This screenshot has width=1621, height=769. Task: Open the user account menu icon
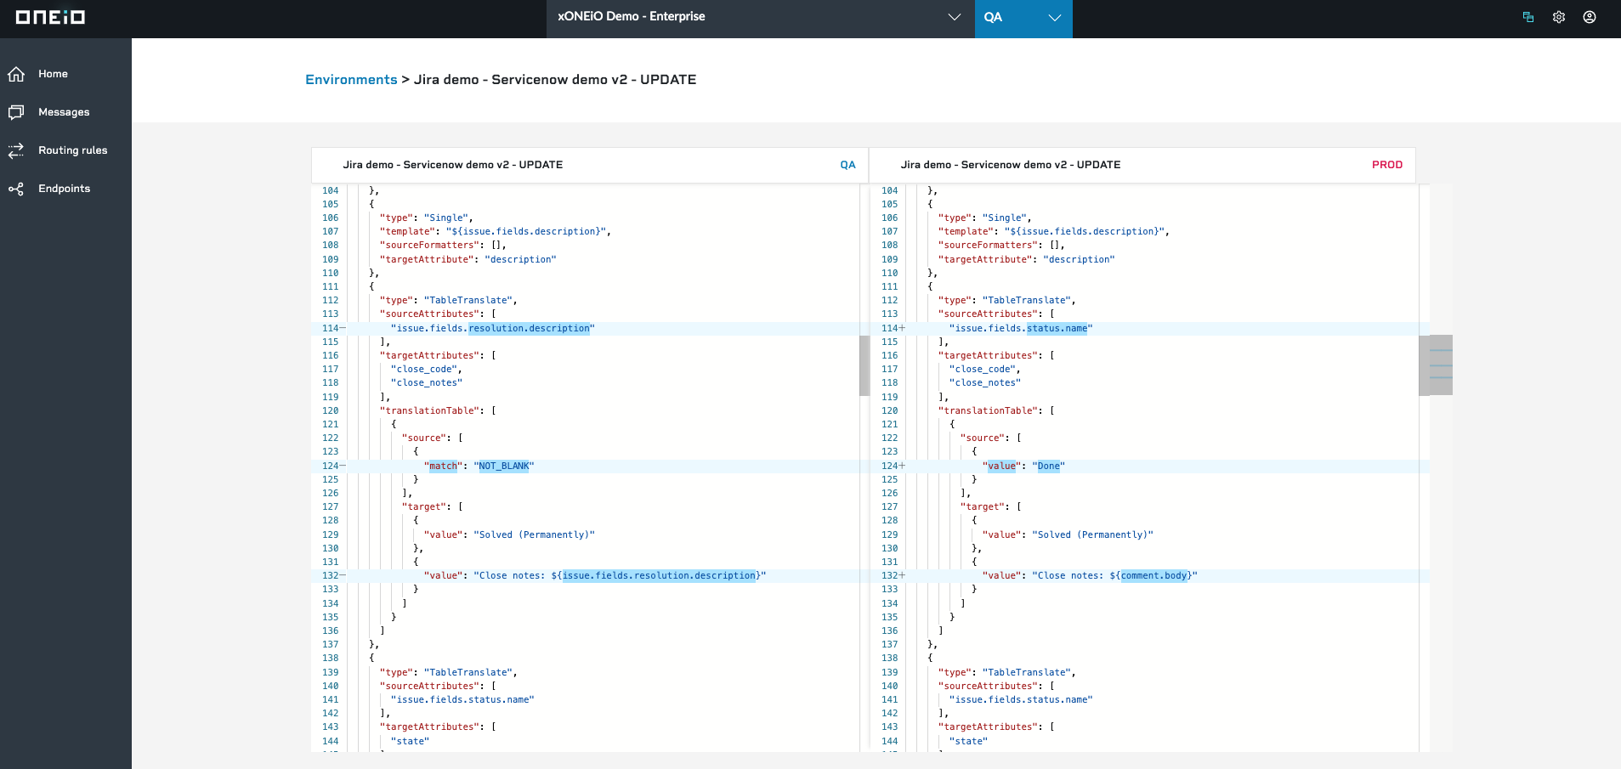1590,17
